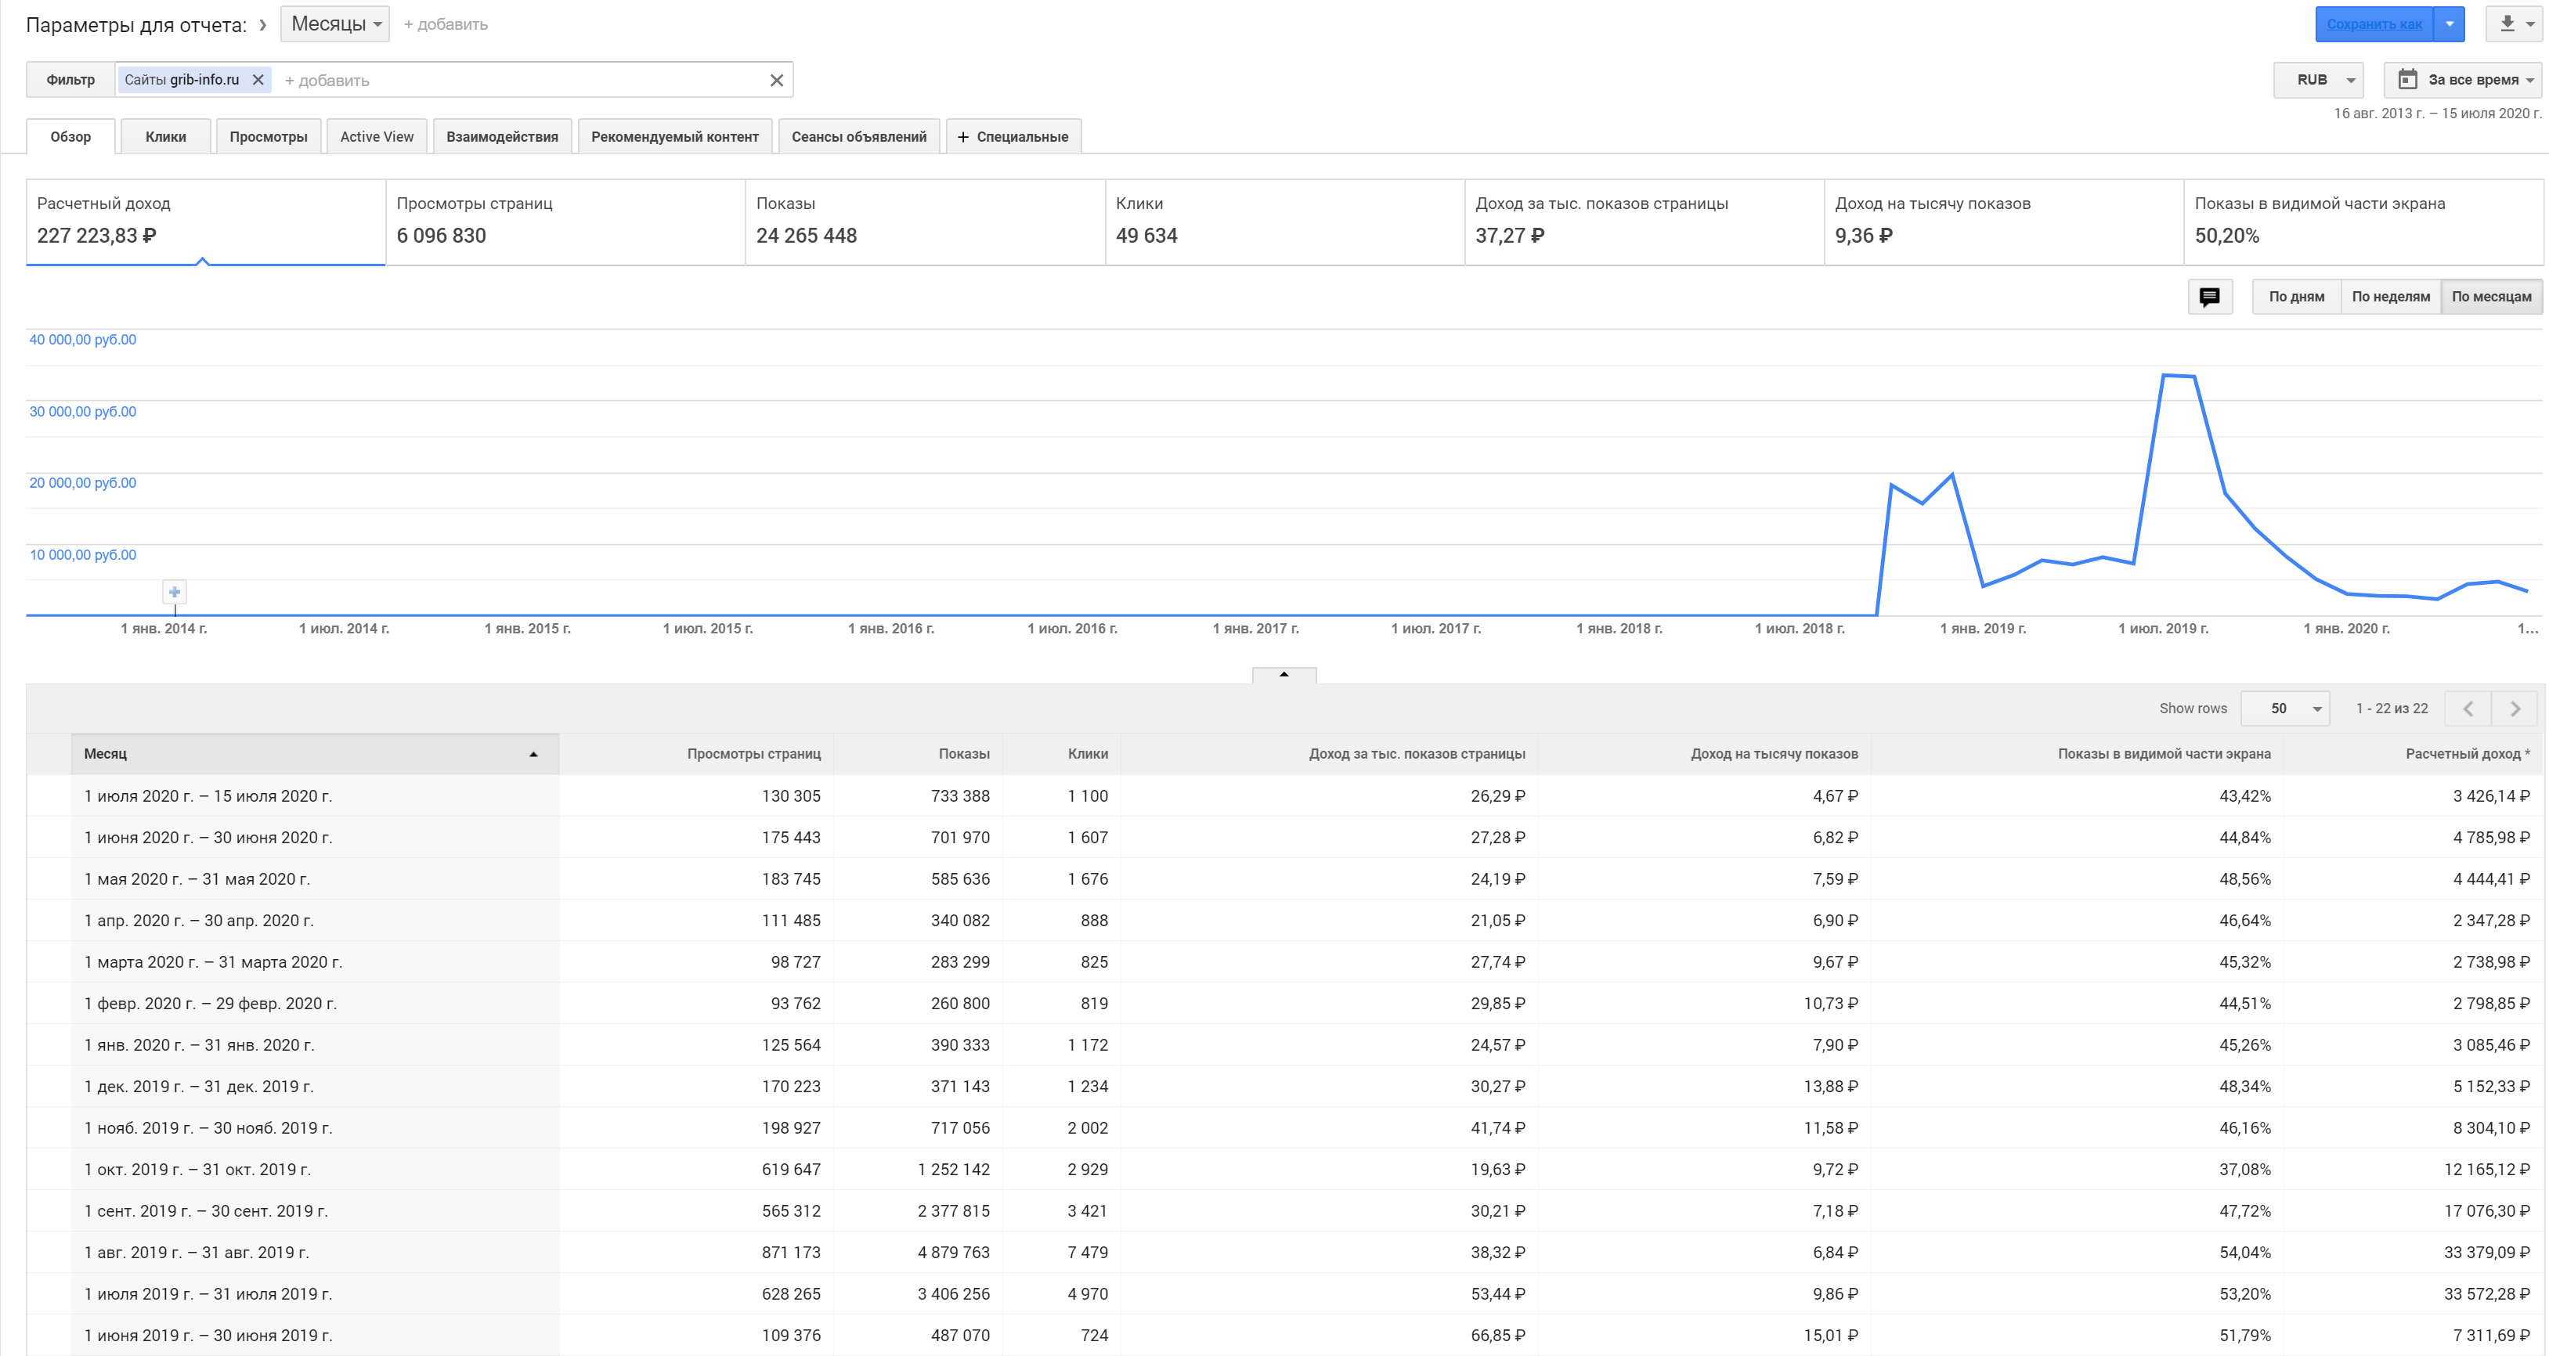The image size is (2549, 1356).
Task: Go to the previous page of table rows
Action: [x=2468, y=709]
